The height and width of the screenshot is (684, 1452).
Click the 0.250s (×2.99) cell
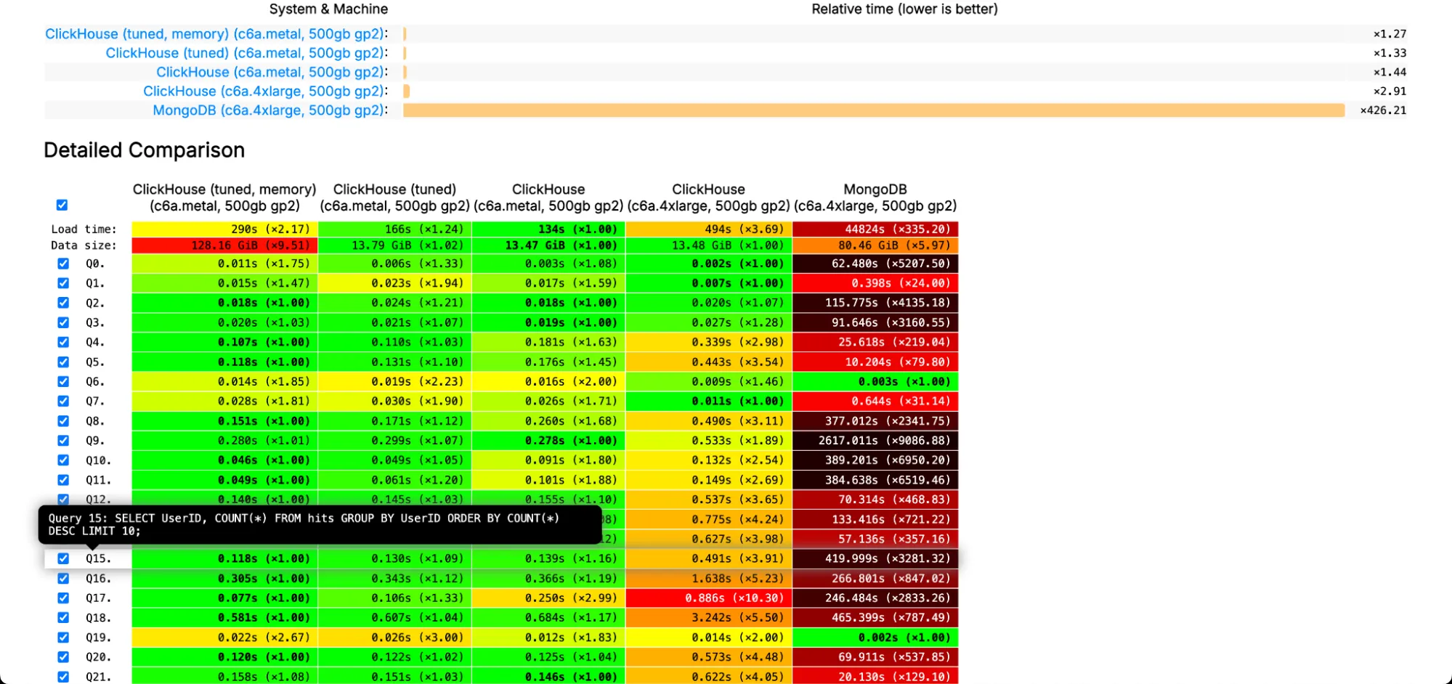click(548, 598)
